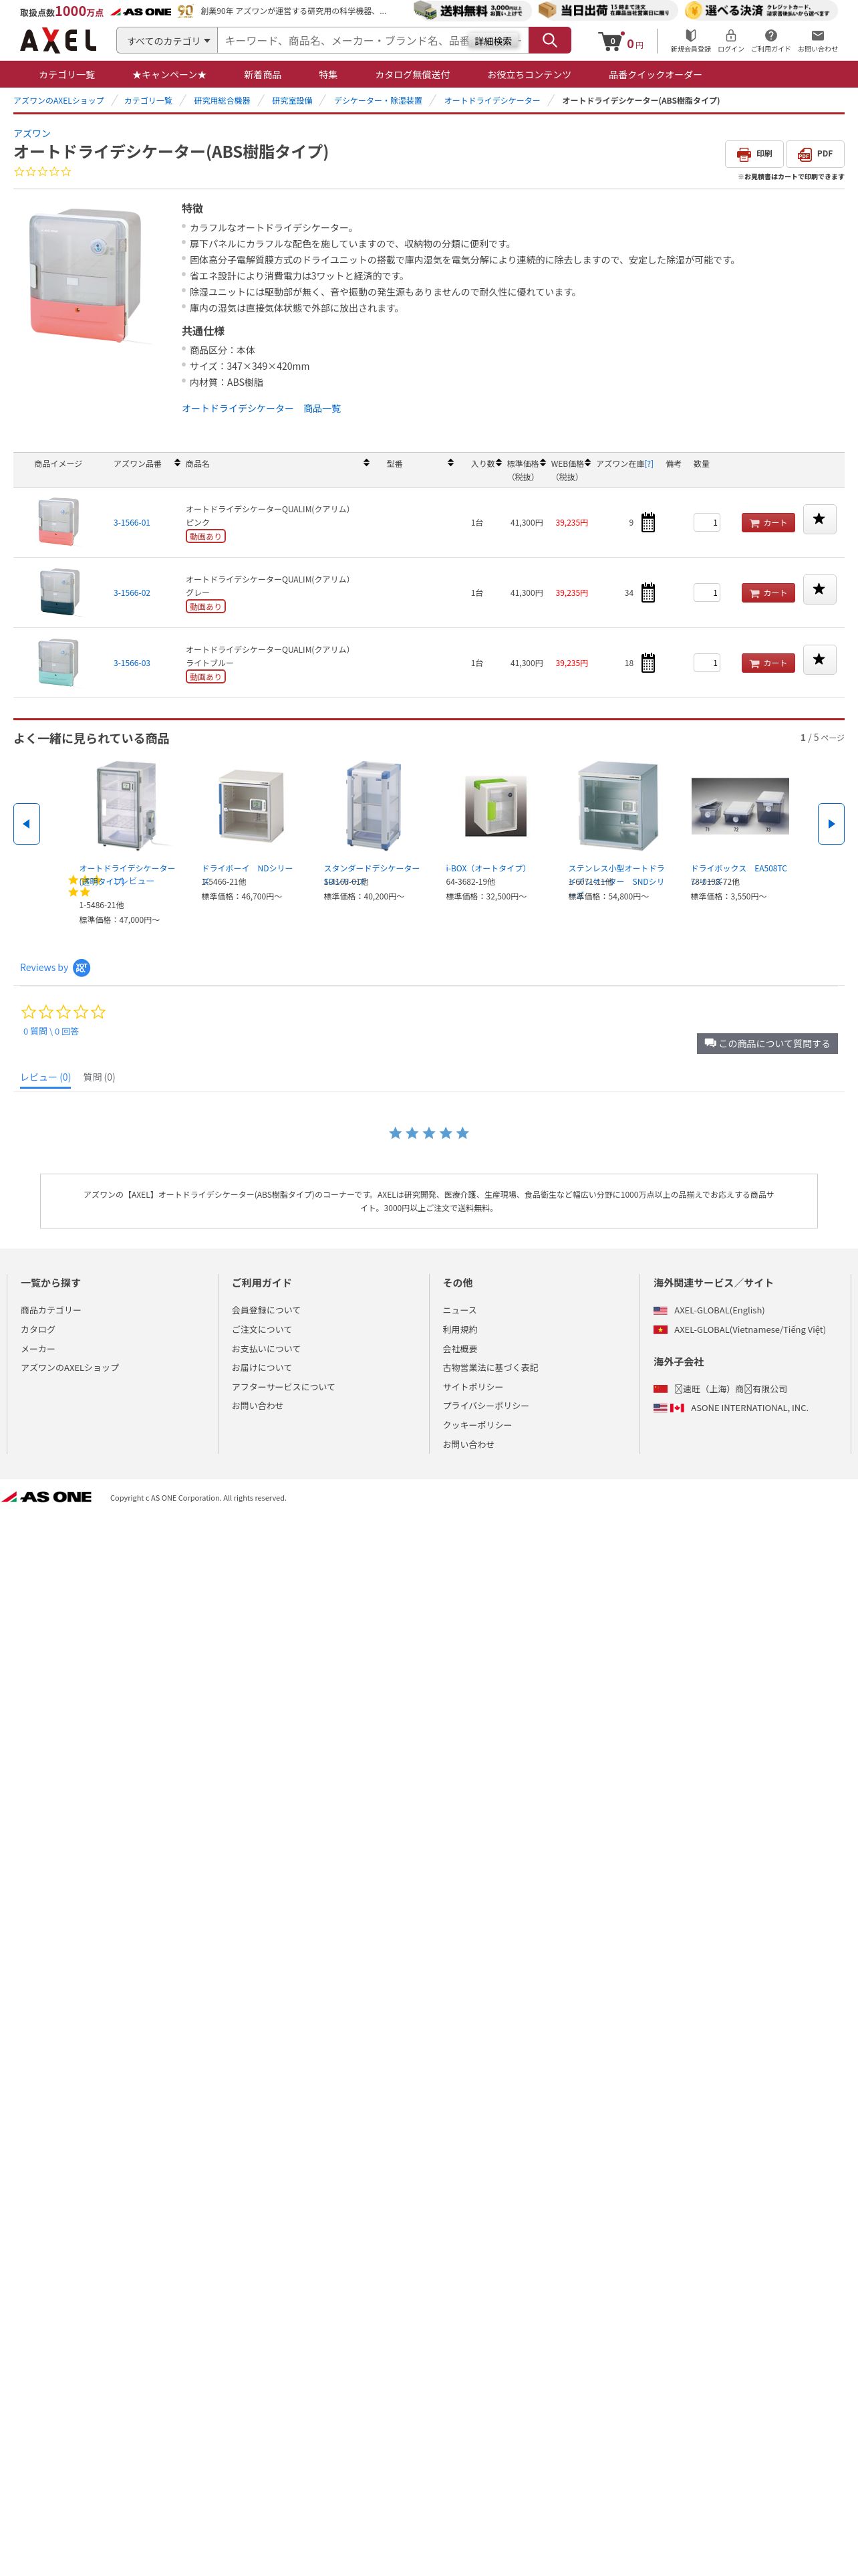Click the アズワン brand link above title

click(x=32, y=134)
